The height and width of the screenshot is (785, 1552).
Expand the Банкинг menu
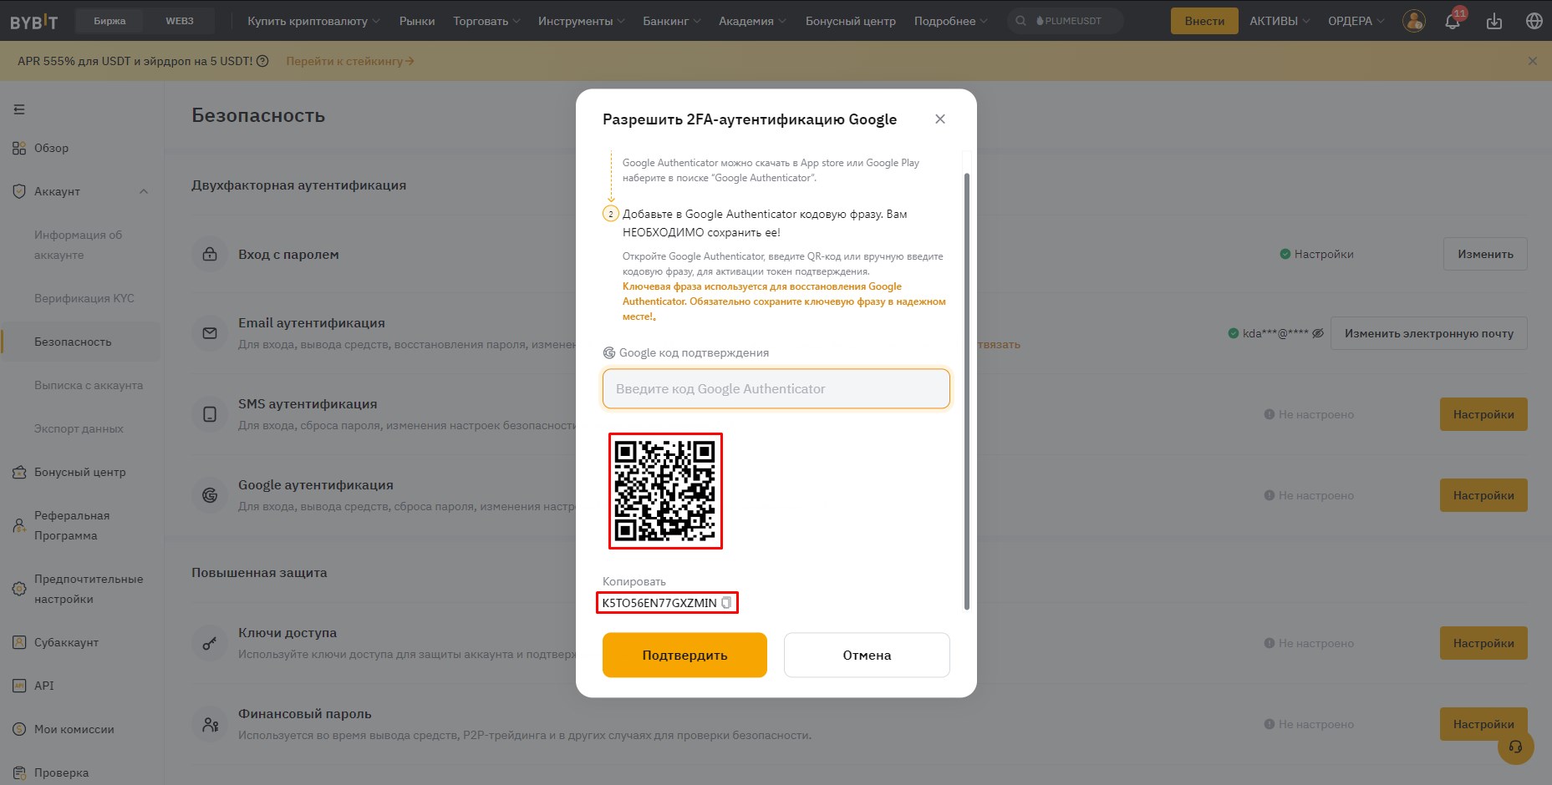tap(672, 21)
